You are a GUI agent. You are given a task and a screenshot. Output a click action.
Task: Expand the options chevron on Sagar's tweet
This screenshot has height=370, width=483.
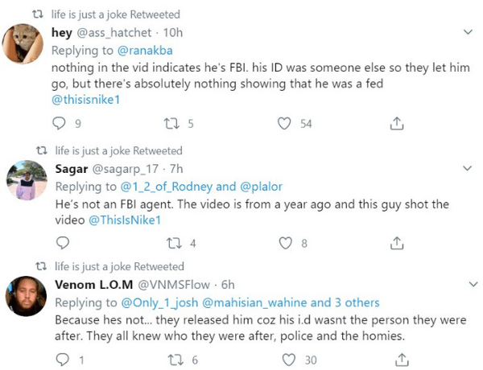(467, 168)
